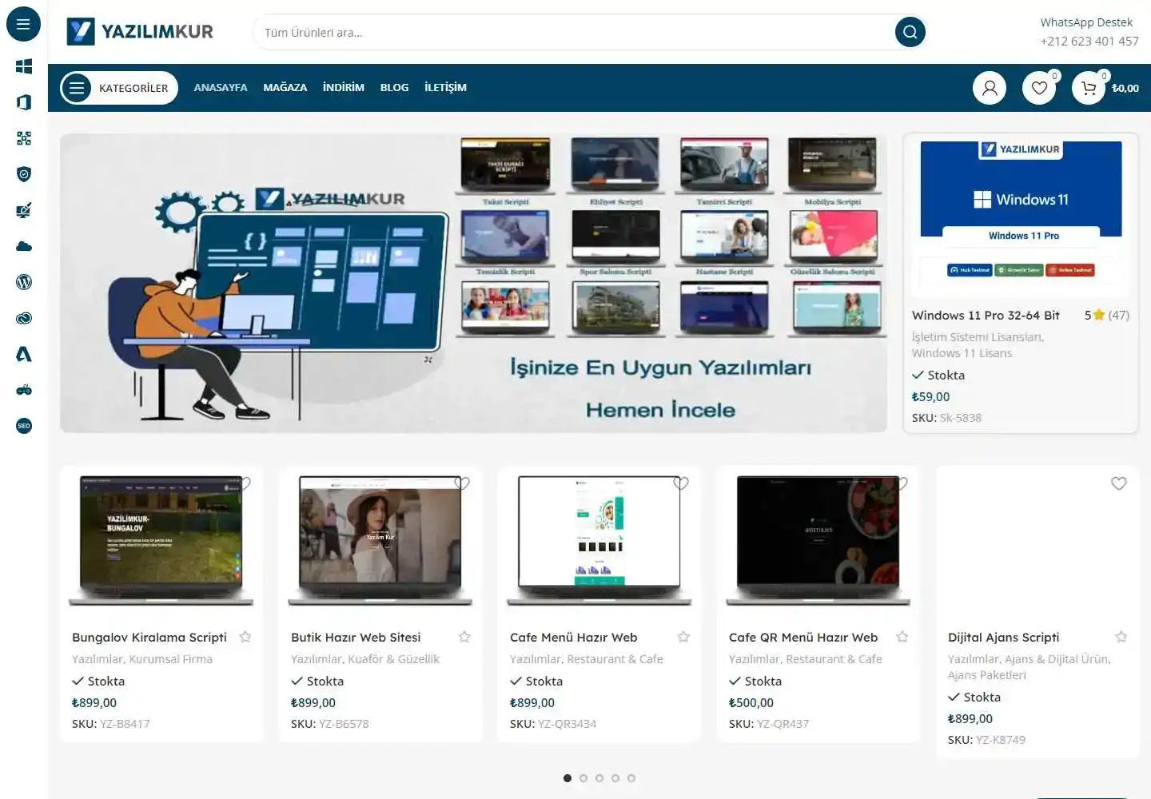Screen dimensions: 1151x799
Task: Open the Autodesk sidebar icon
Action: point(24,354)
